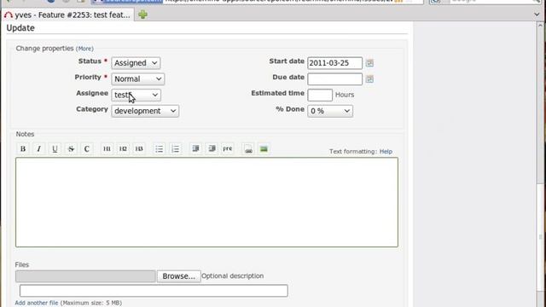Screen dimensions: 546x307
Task: Apply underline formatting to notes text
Action: click(55, 149)
